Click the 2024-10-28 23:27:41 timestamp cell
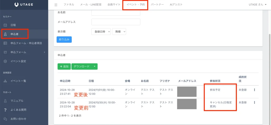Image resolution: width=271 pixels, height=125 pixels. pos(67,92)
